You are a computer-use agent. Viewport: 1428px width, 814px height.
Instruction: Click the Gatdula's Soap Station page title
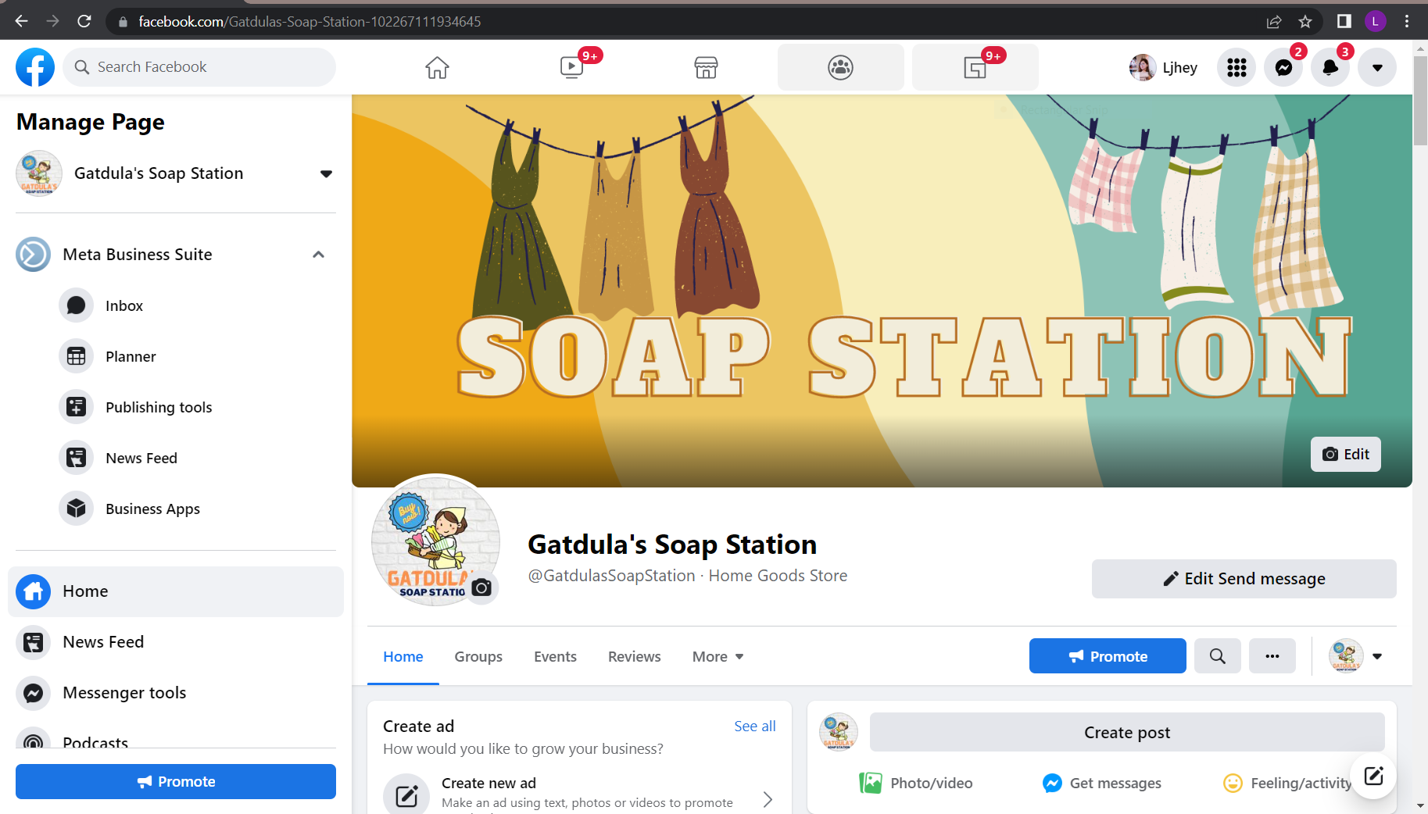pos(672,544)
